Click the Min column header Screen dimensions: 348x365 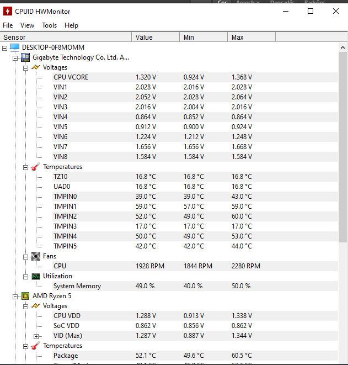pos(204,37)
